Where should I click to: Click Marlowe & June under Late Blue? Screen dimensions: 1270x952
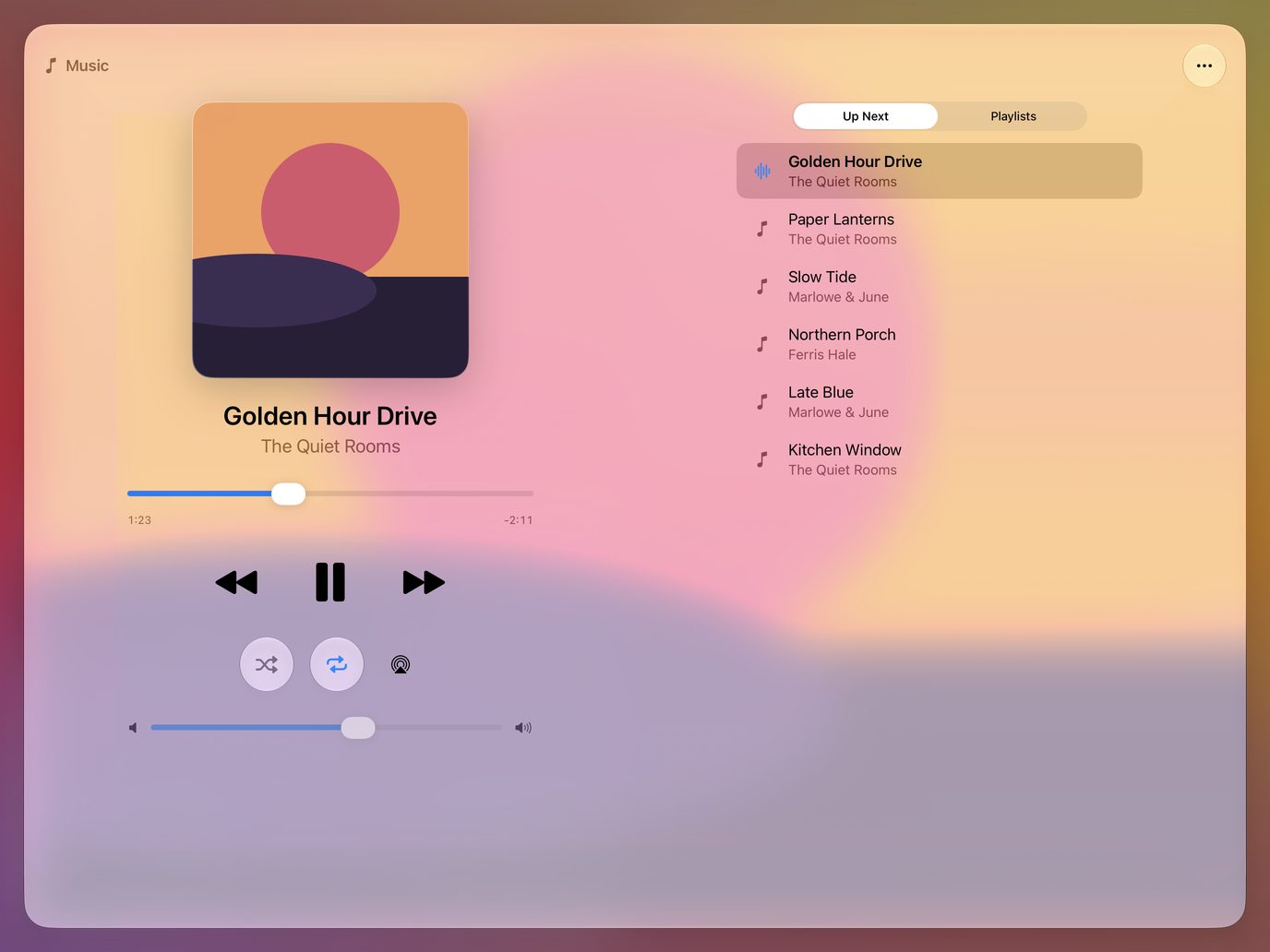838,412
